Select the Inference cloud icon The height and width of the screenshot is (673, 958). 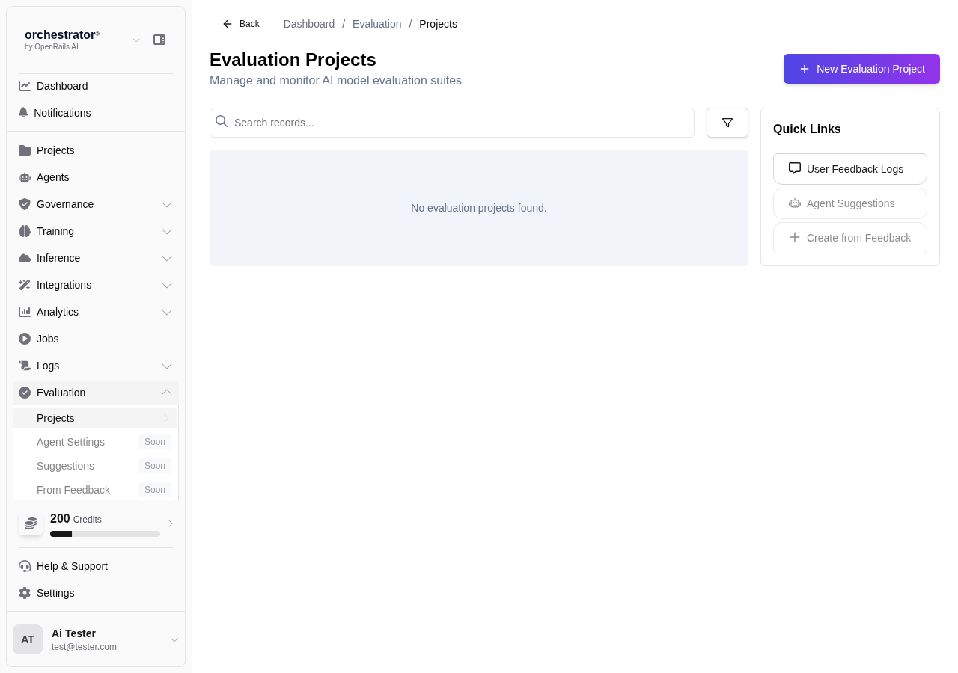pos(24,258)
